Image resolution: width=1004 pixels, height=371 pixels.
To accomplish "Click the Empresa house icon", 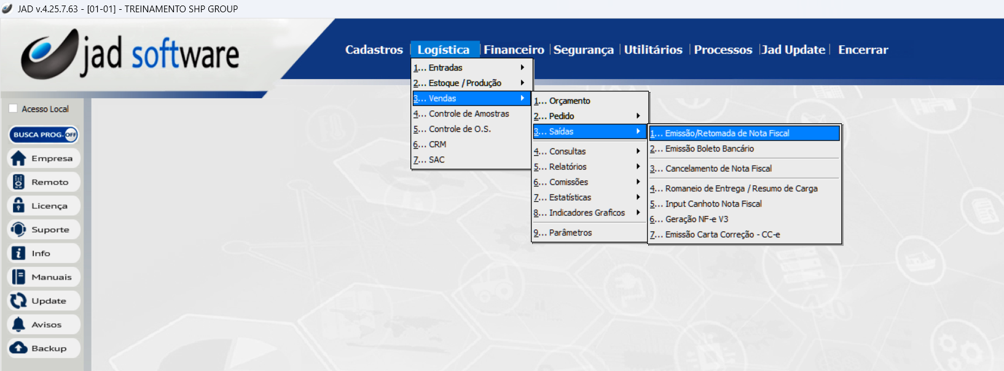I will [x=18, y=158].
